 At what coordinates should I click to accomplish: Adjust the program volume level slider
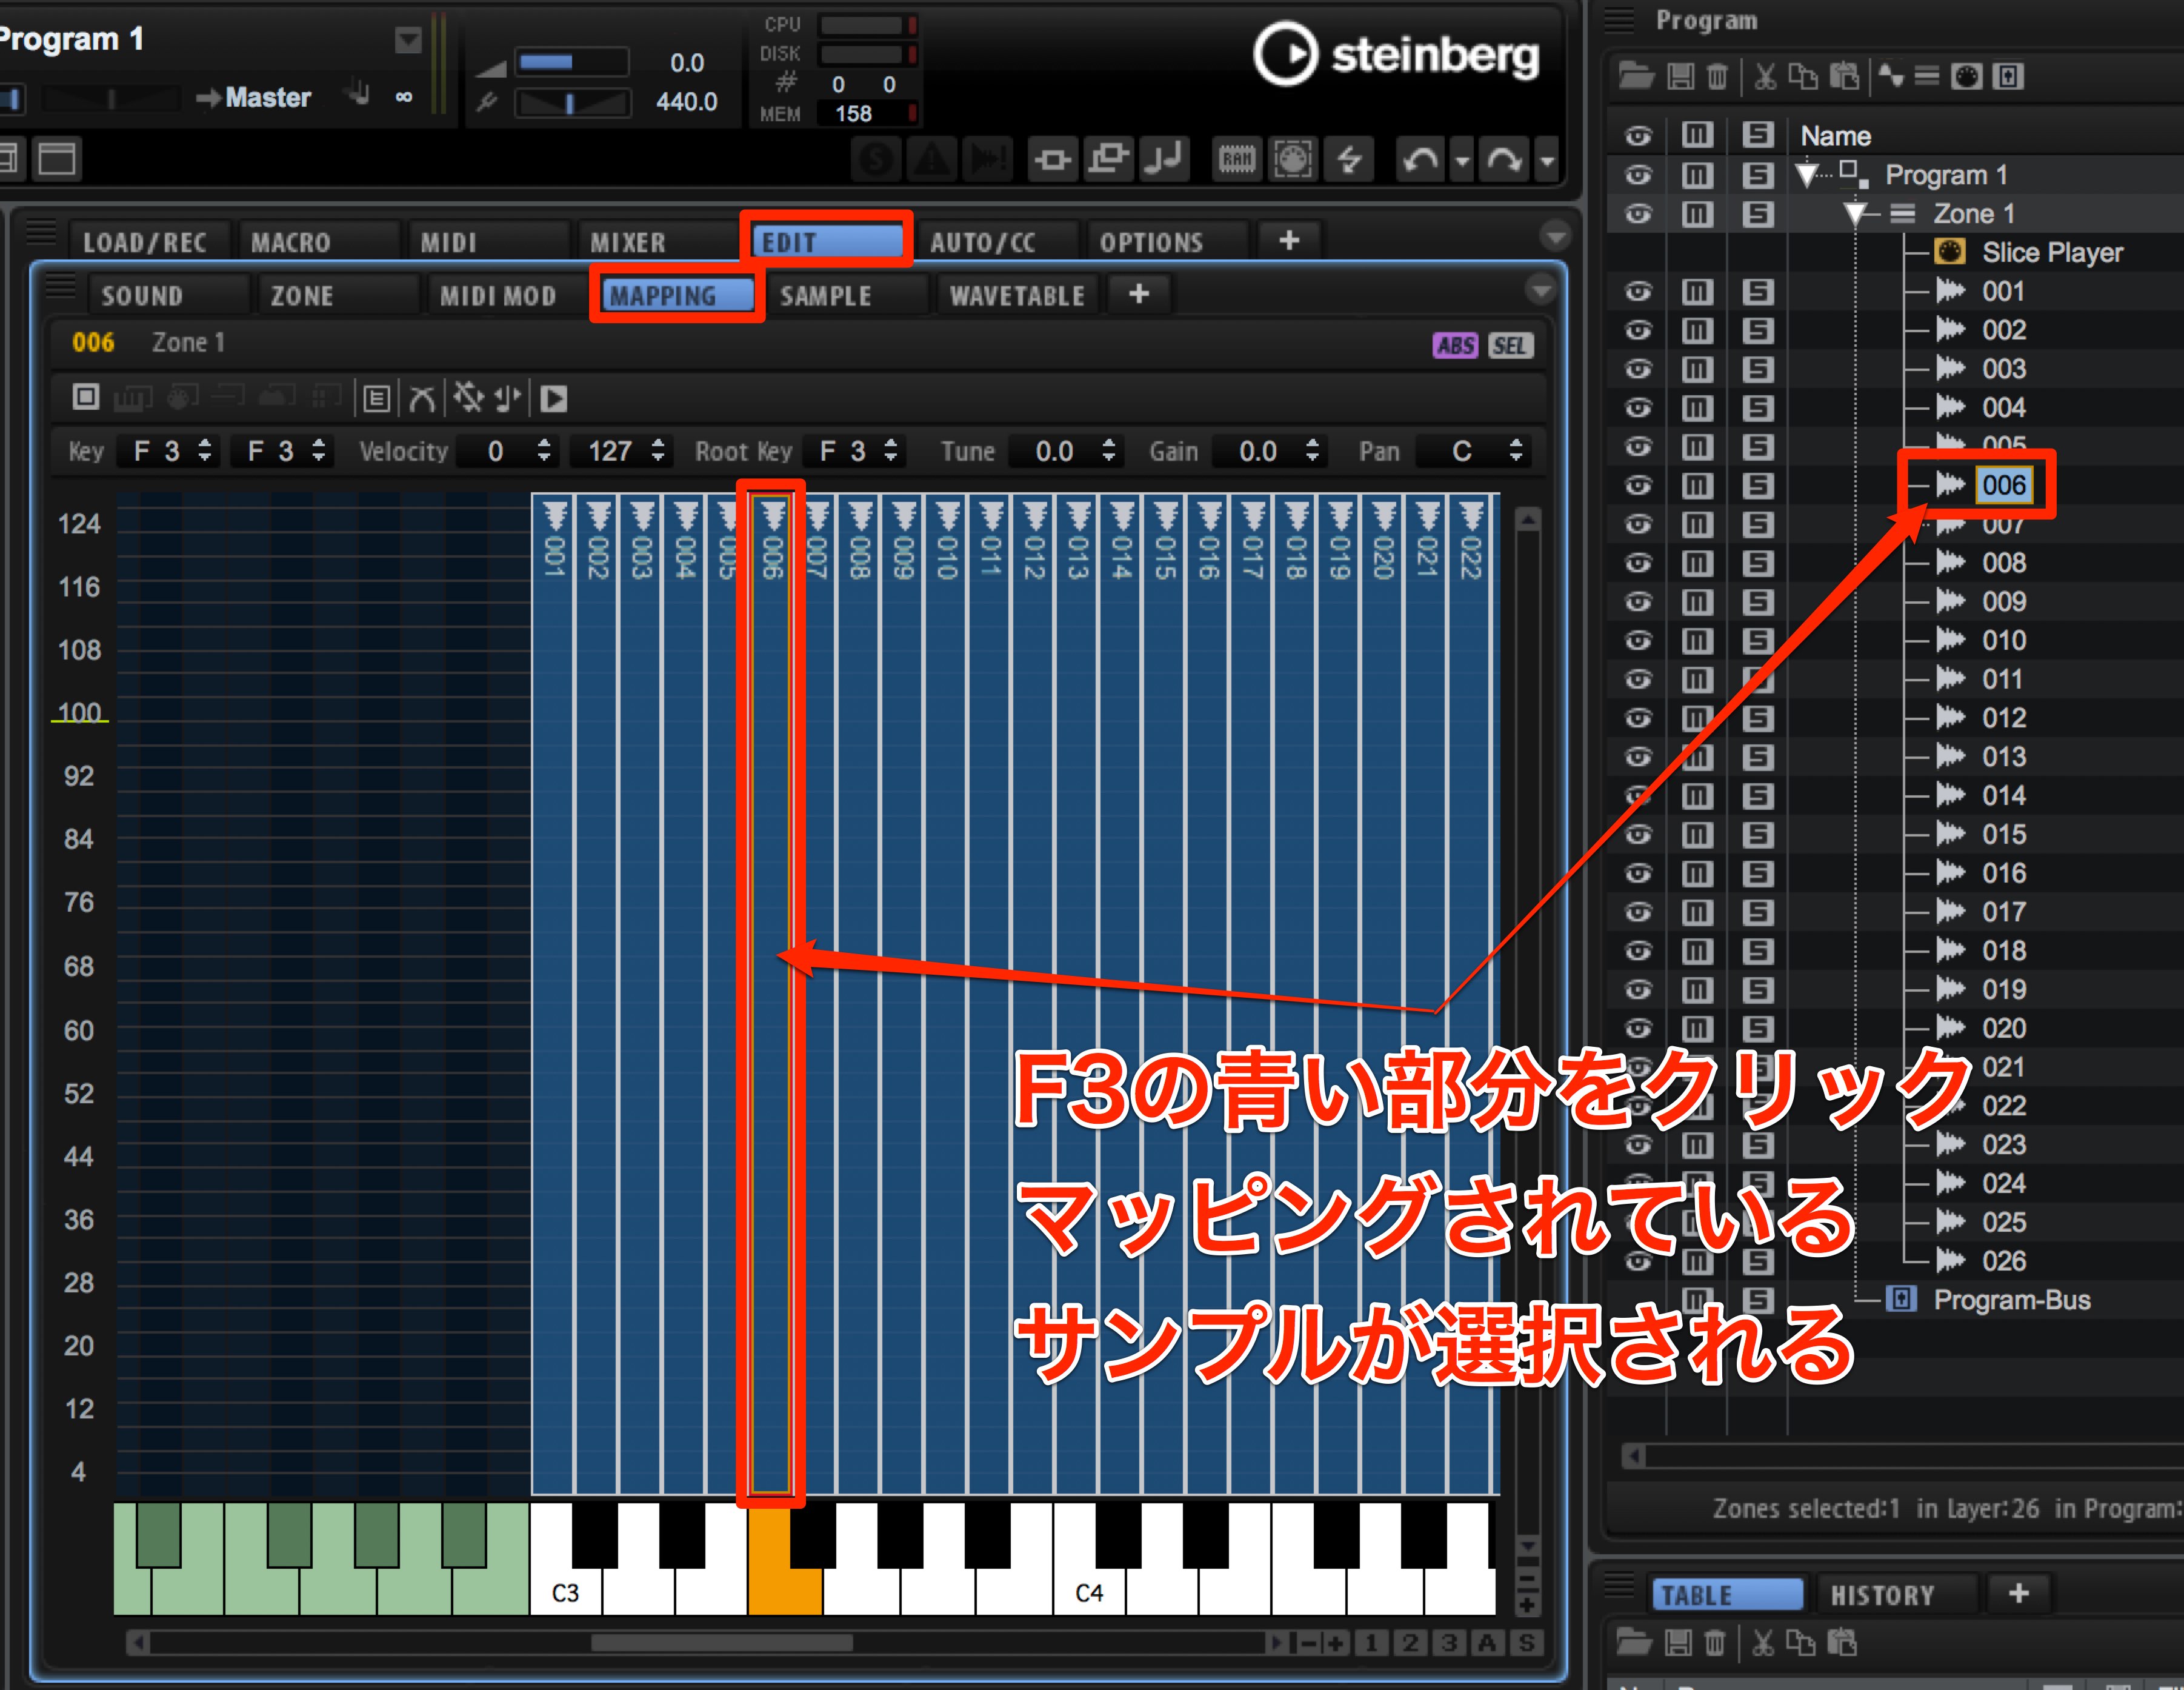click(572, 62)
